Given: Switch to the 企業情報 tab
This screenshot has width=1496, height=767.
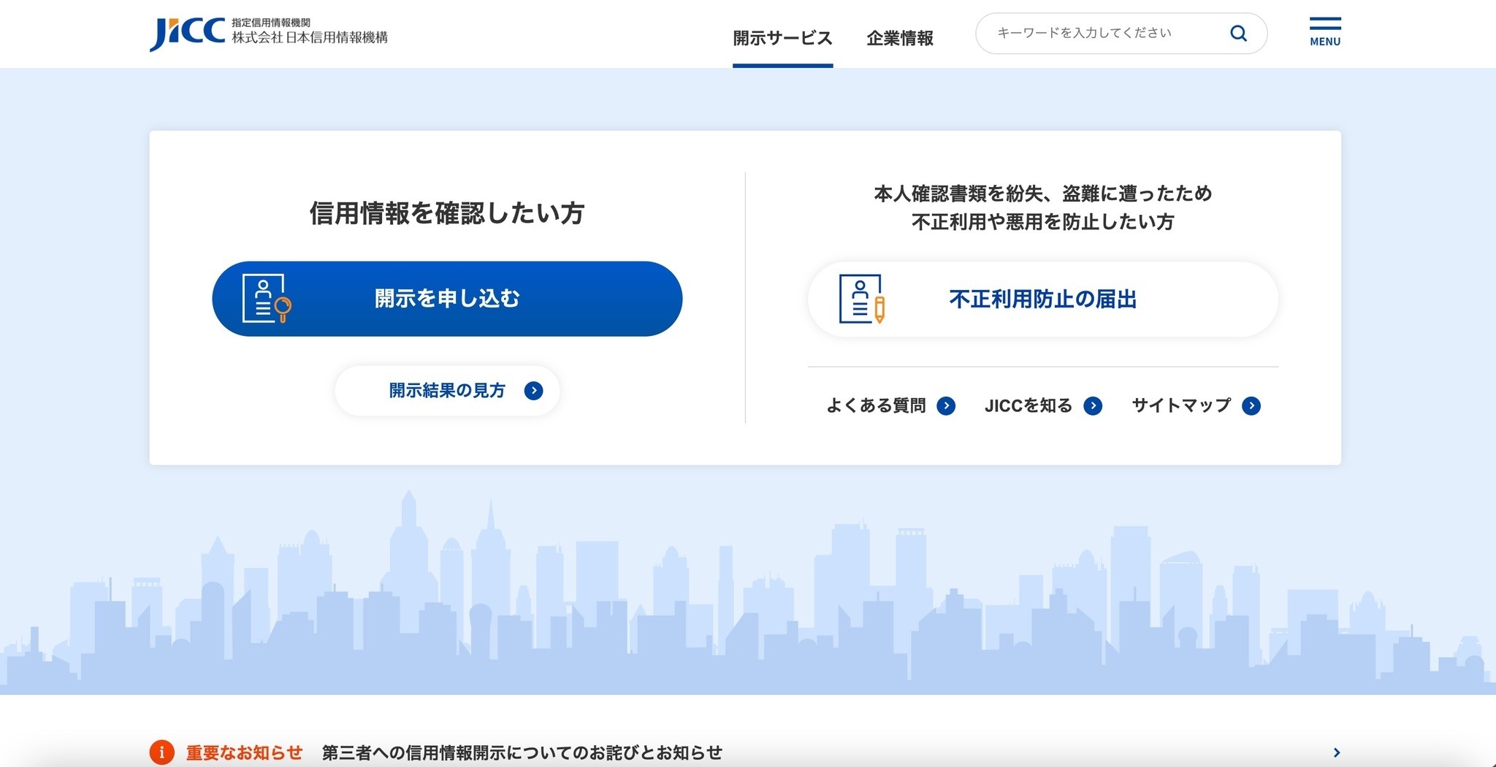Looking at the screenshot, I should click(900, 38).
